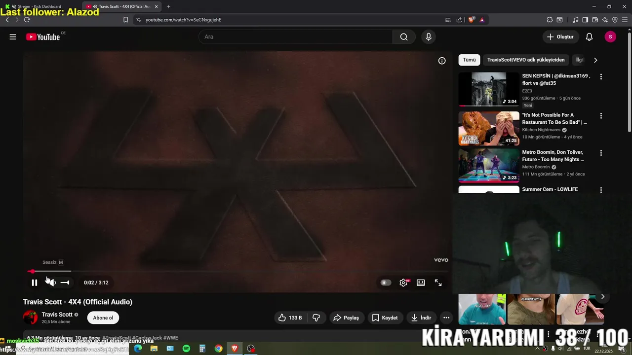Viewport: 632px width, 355px height.
Task: Open the player settings gear
Action: [403, 283]
